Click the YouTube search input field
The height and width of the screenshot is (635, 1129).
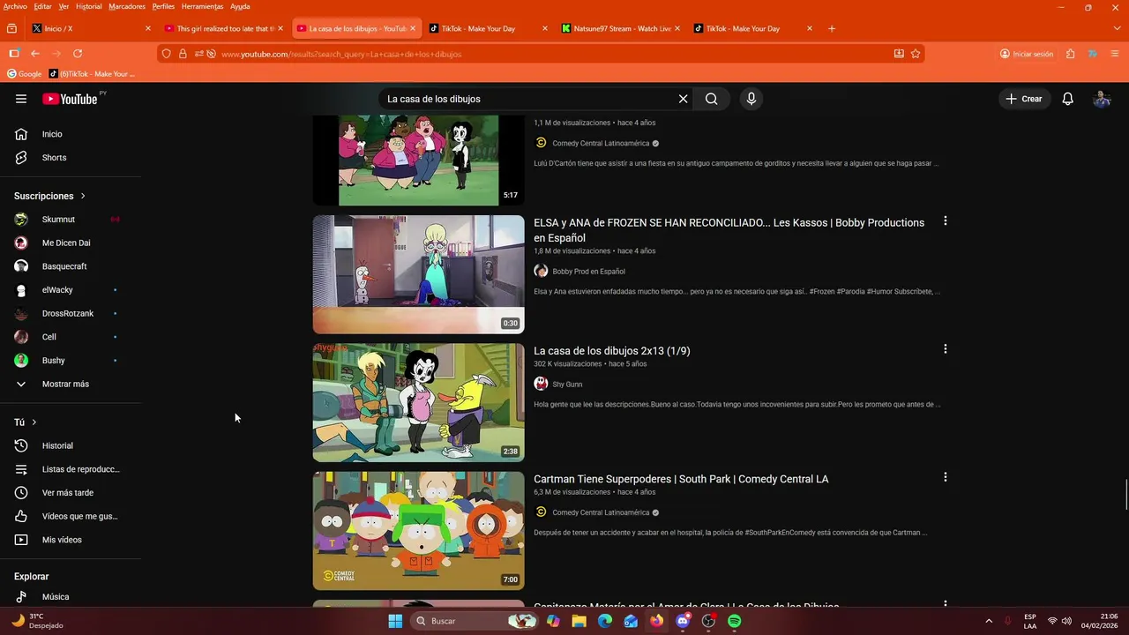click(529, 99)
